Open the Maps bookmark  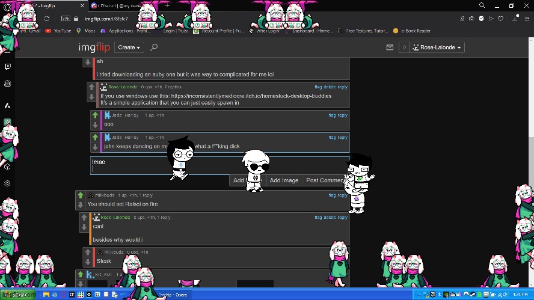tap(86, 31)
